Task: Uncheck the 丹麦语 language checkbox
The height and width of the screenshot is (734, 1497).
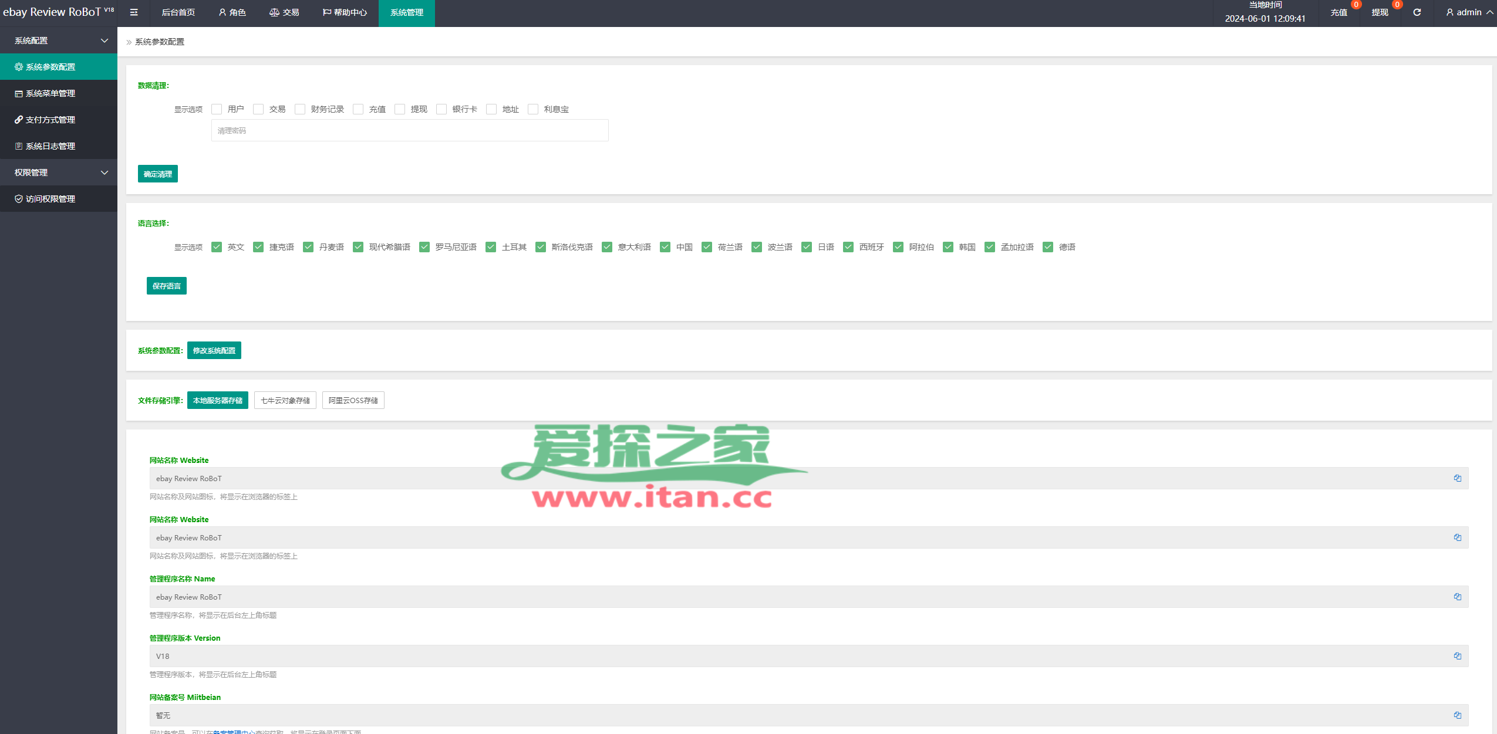Action: click(308, 247)
